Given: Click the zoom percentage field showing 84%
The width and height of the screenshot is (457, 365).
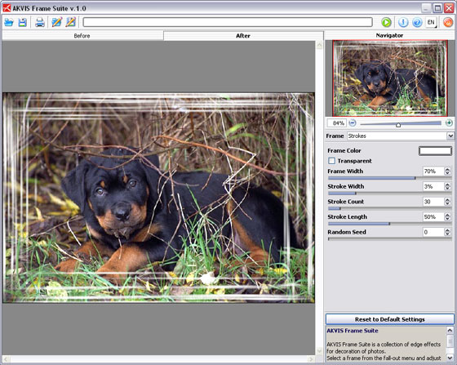Looking at the screenshot, I should coord(336,123).
